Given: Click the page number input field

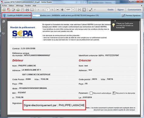Looking at the screenshot, I should pos(48,10).
